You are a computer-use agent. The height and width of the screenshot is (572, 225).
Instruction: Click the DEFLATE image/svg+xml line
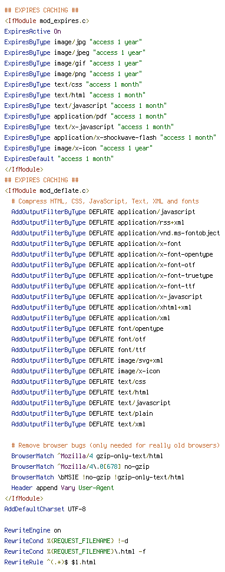pos(87,360)
